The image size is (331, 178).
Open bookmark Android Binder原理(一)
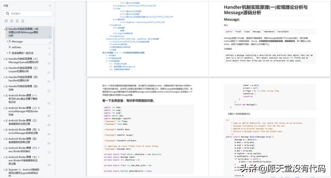(x=23, y=98)
